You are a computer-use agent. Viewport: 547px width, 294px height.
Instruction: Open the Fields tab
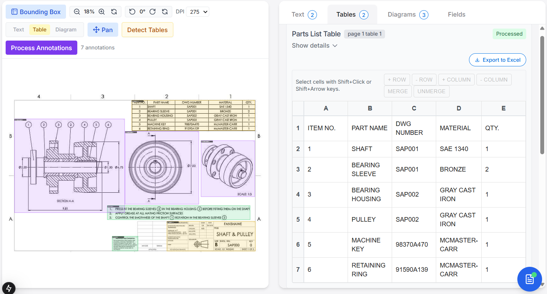456,14
